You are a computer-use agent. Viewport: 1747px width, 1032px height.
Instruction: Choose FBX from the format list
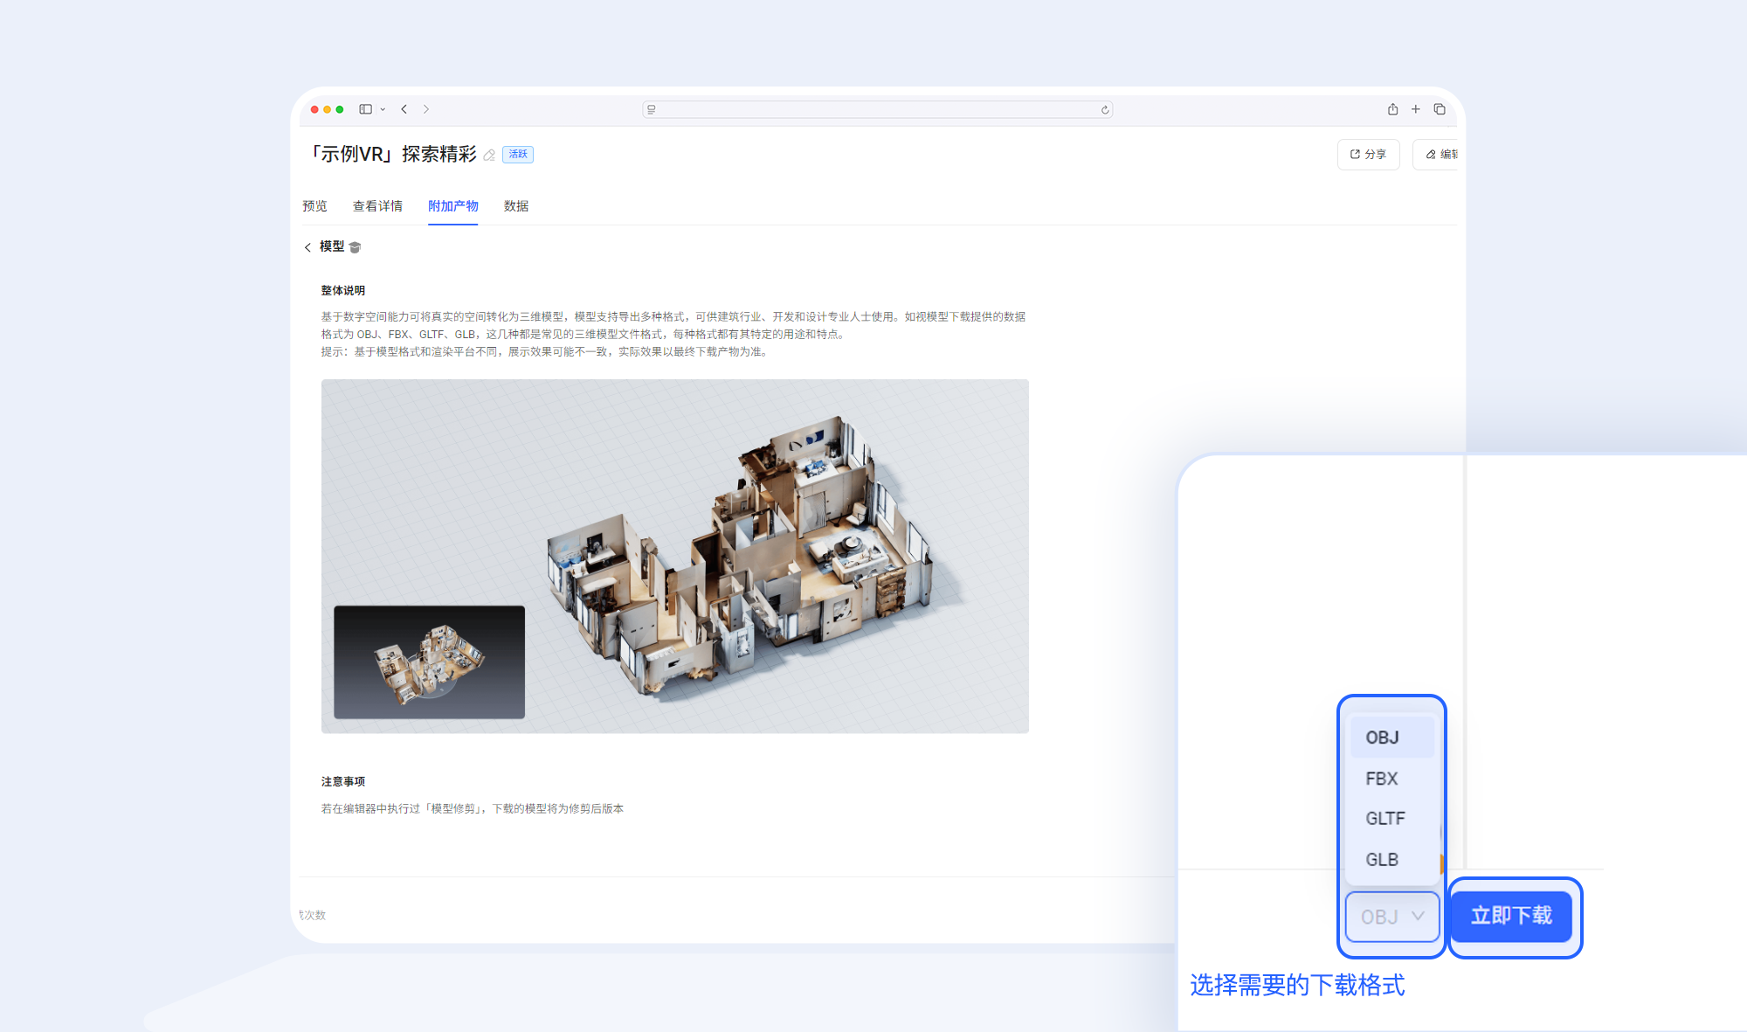1391,779
